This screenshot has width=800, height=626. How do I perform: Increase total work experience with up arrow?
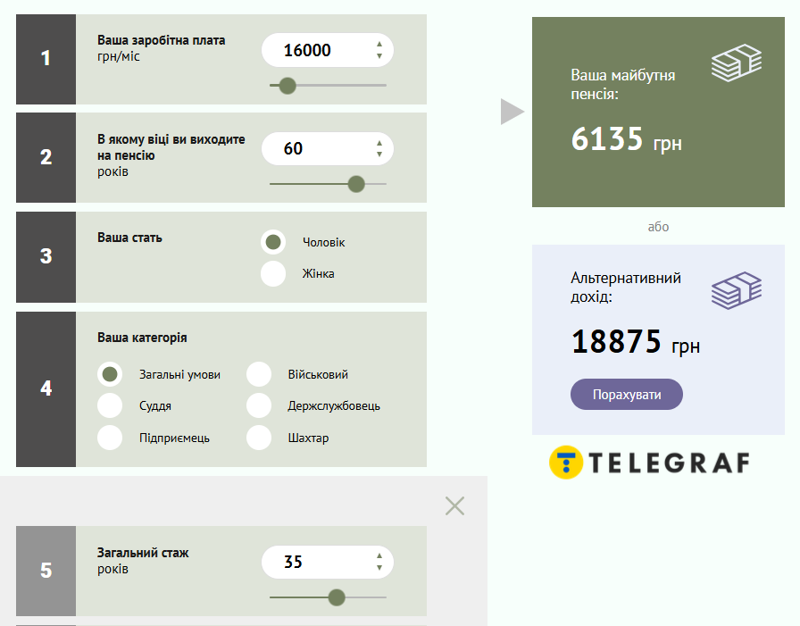click(379, 556)
